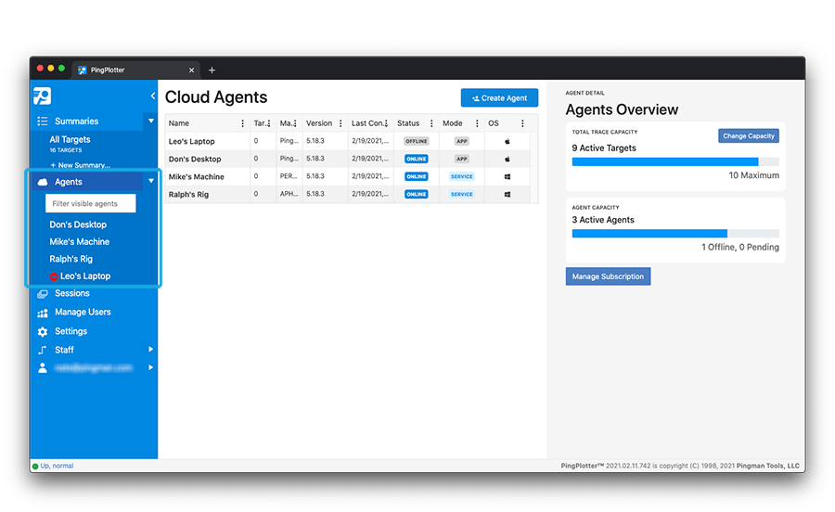The width and height of the screenshot is (835, 512).
Task: Open Version column options menu
Action: pyautogui.click(x=340, y=123)
